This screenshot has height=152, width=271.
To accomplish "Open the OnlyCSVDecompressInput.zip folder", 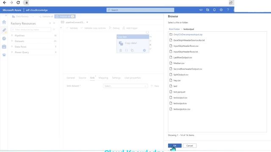I will point(188,35).
